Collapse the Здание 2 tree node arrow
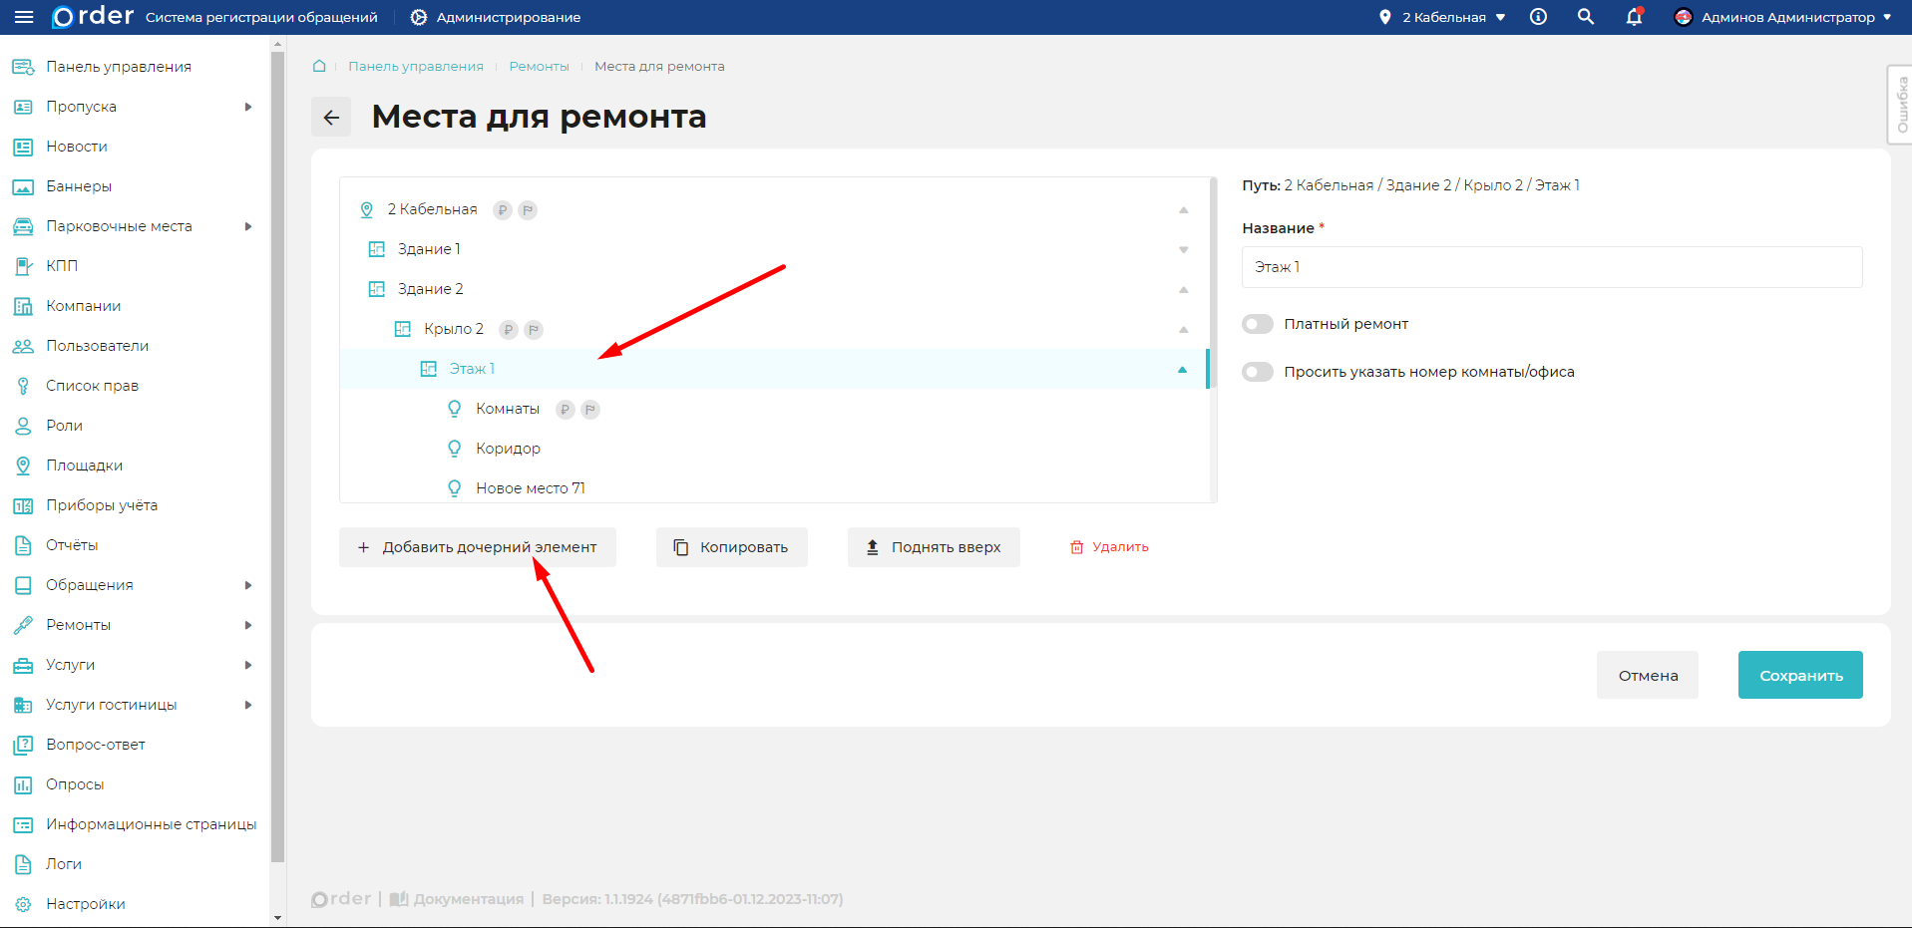The height and width of the screenshot is (928, 1912). (x=1183, y=290)
